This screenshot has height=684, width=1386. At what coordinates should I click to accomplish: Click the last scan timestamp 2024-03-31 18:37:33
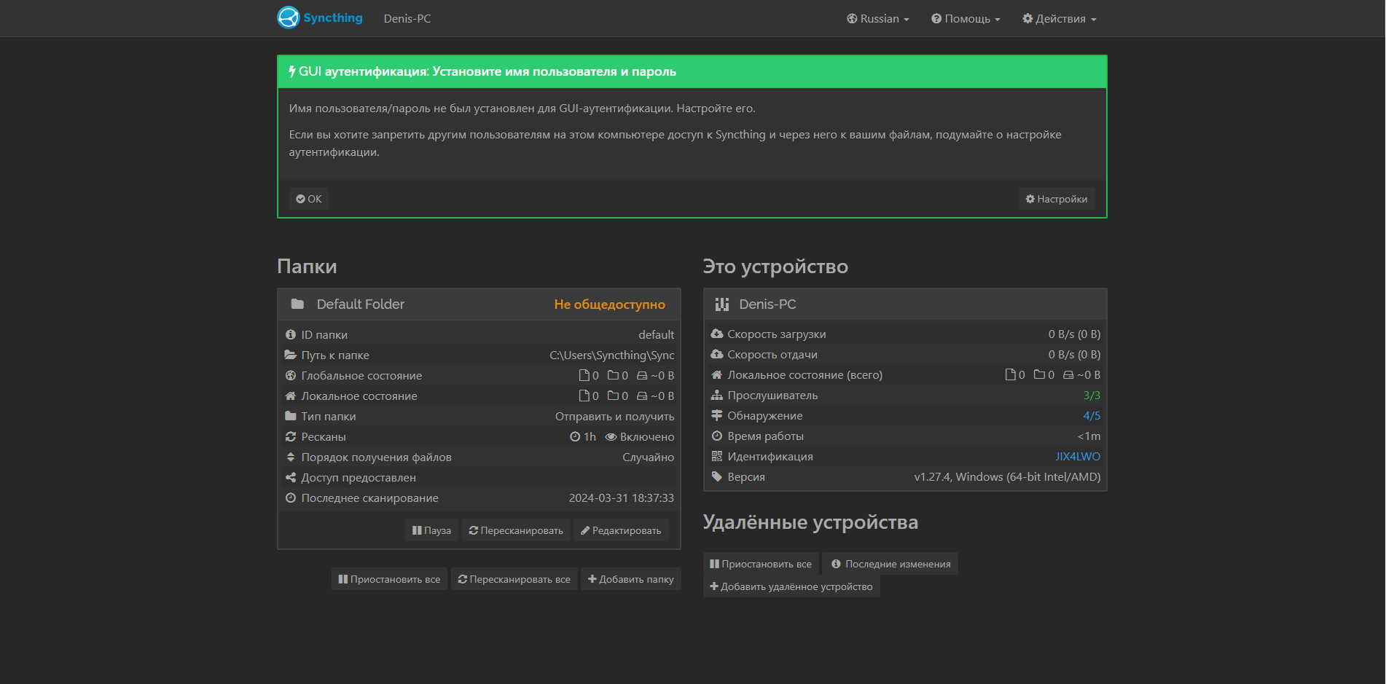pyautogui.click(x=622, y=498)
